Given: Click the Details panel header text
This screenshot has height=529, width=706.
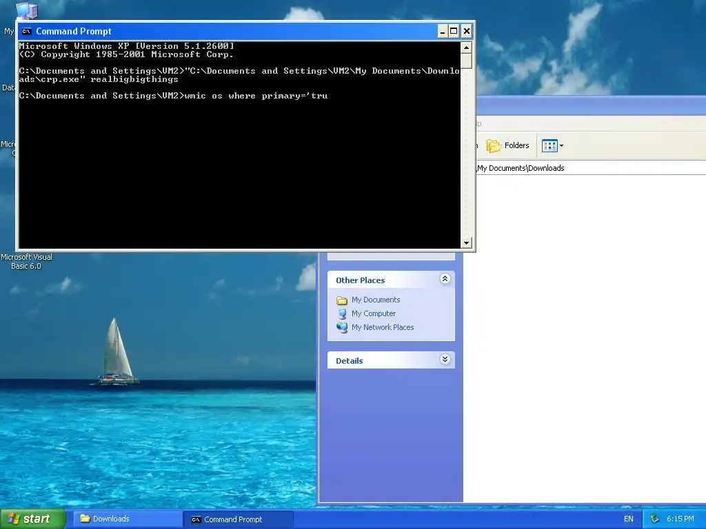Looking at the screenshot, I should pos(349,361).
